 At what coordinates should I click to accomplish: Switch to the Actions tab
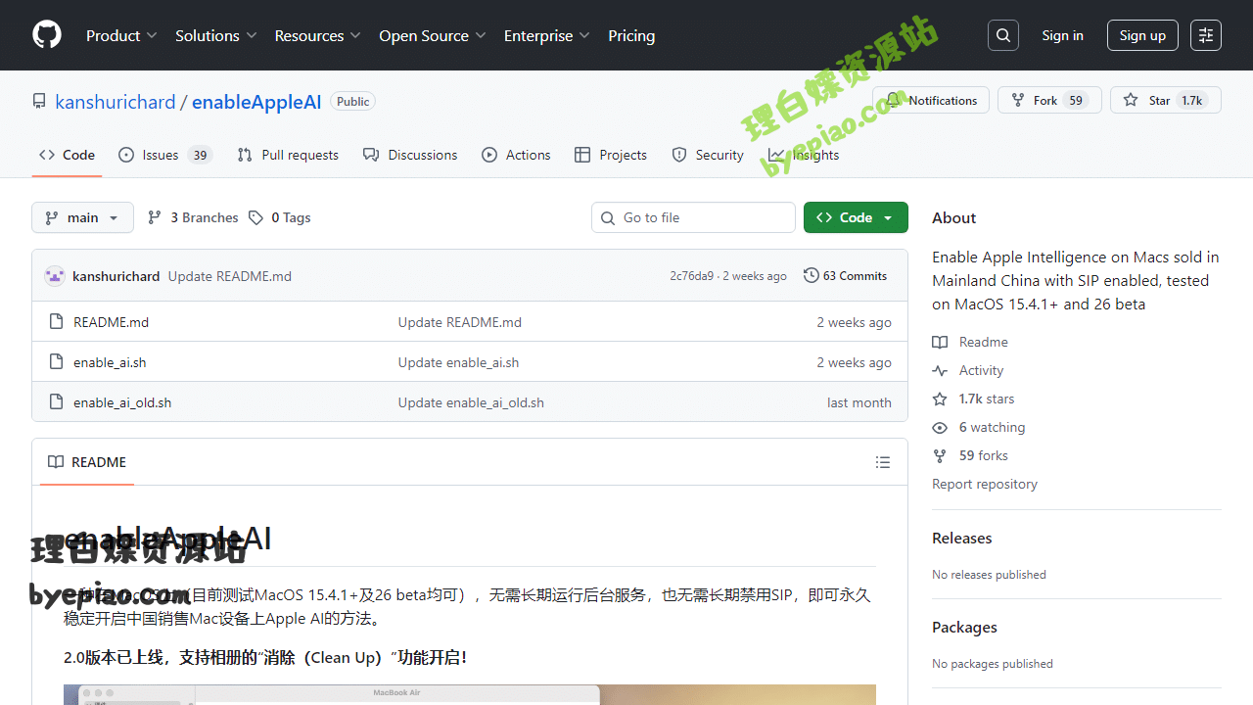[x=516, y=155]
